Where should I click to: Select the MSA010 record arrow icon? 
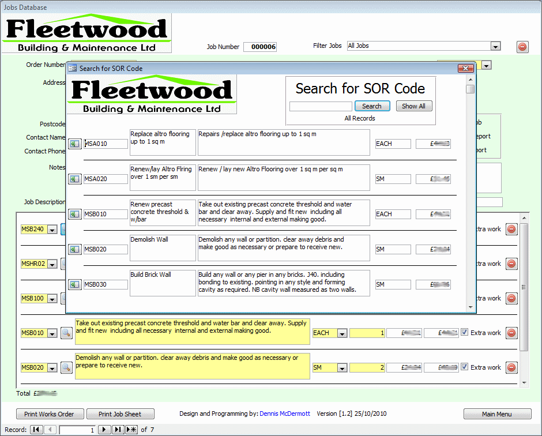click(74, 144)
